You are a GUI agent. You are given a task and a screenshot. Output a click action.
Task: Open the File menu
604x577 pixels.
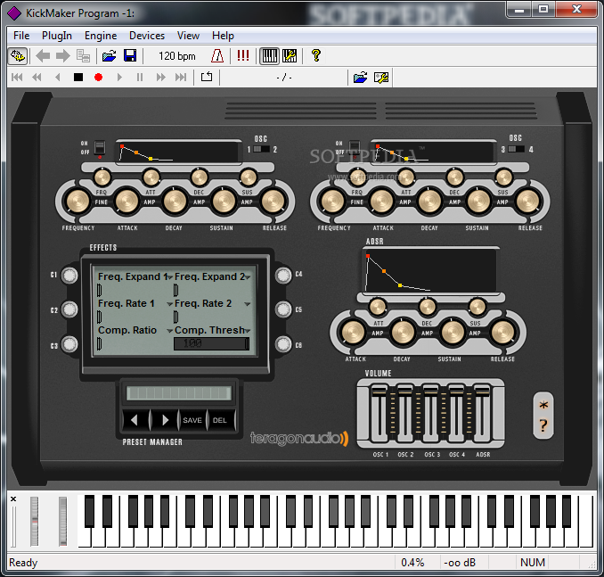point(21,36)
